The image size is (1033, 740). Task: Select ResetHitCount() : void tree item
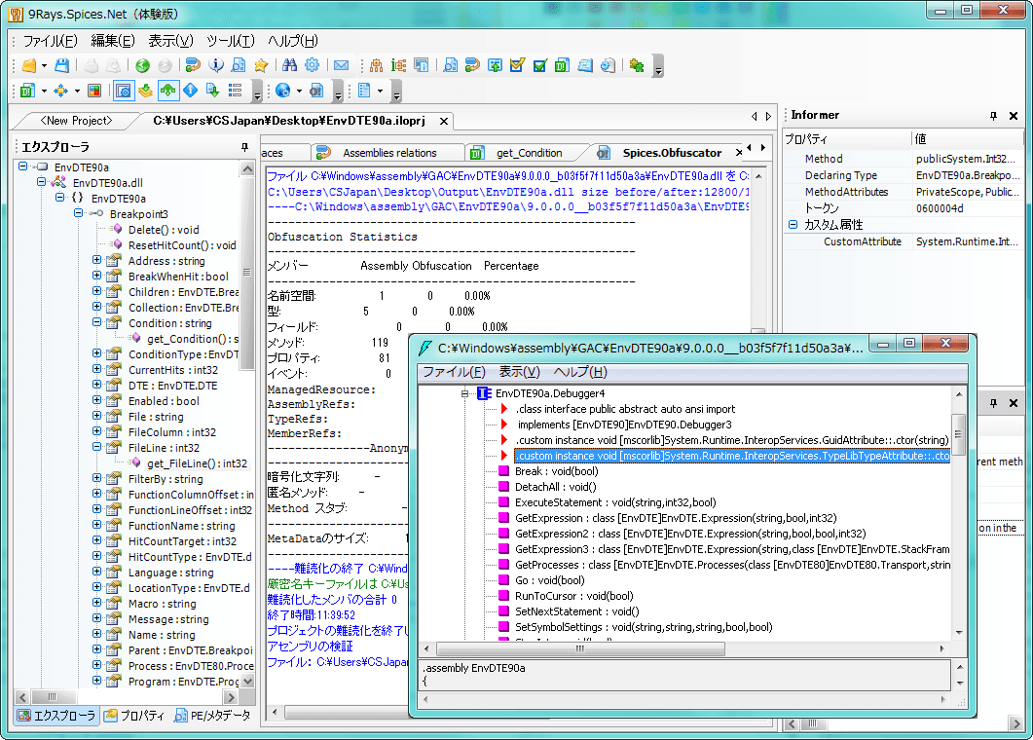click(182, 245)
